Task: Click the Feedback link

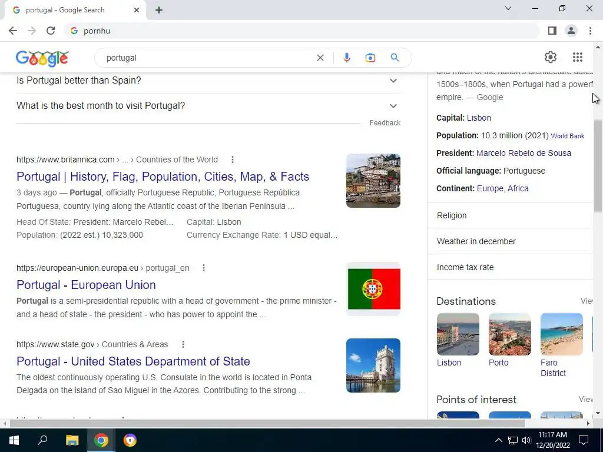Action: 385,123
